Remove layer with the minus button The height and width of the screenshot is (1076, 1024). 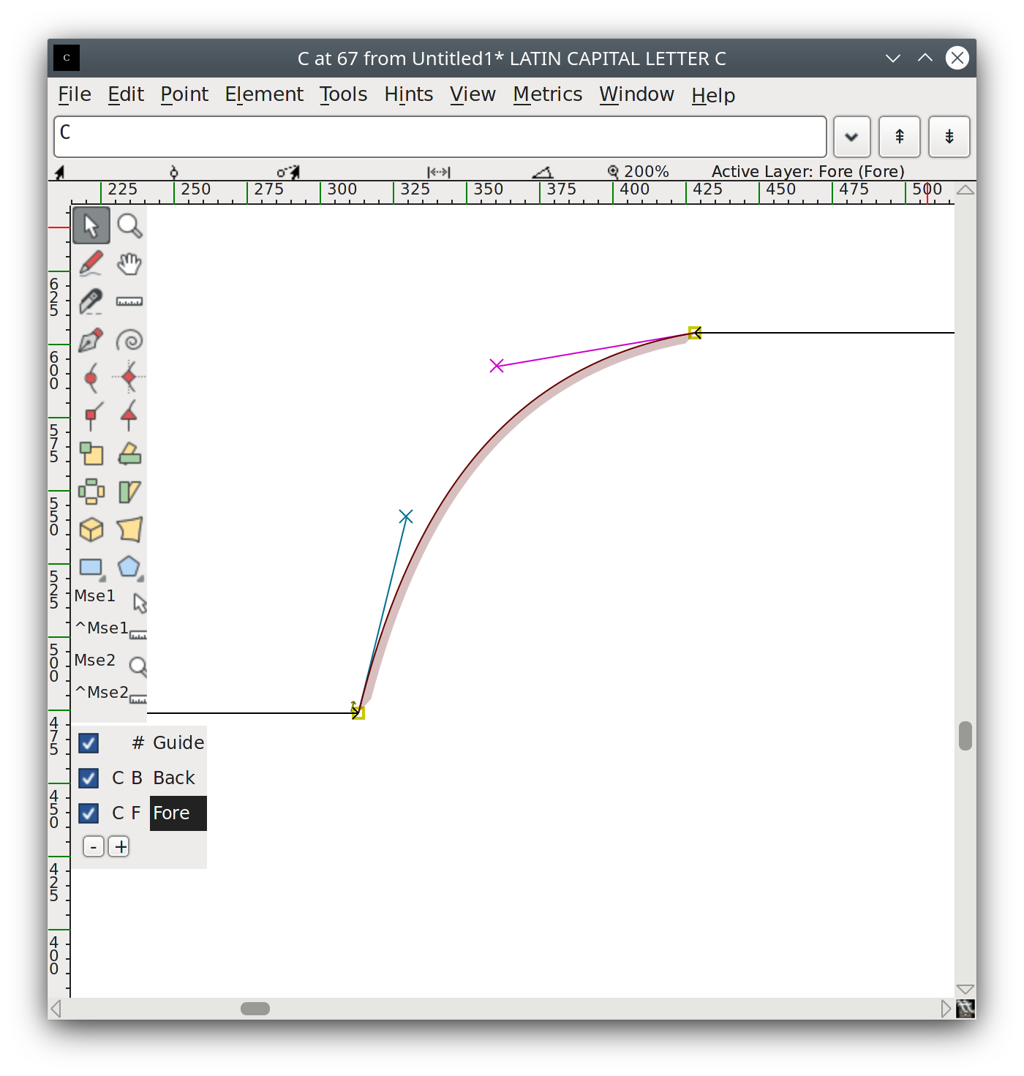tap(94, 847)
